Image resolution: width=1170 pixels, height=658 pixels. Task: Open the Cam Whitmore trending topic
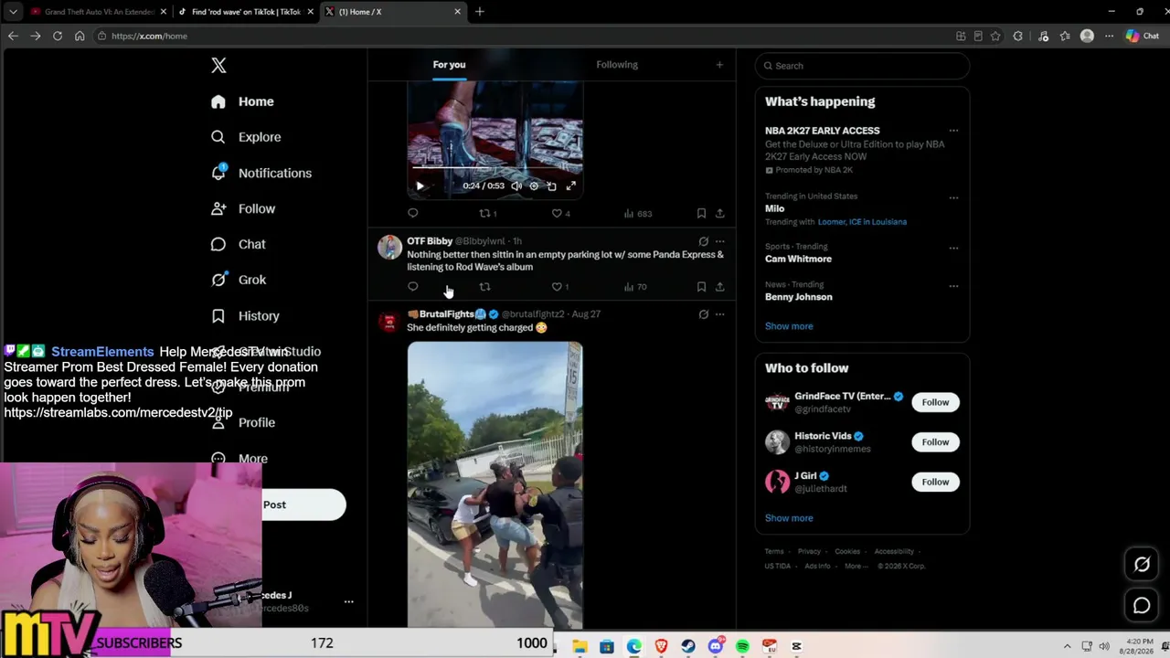pos(798,259)
